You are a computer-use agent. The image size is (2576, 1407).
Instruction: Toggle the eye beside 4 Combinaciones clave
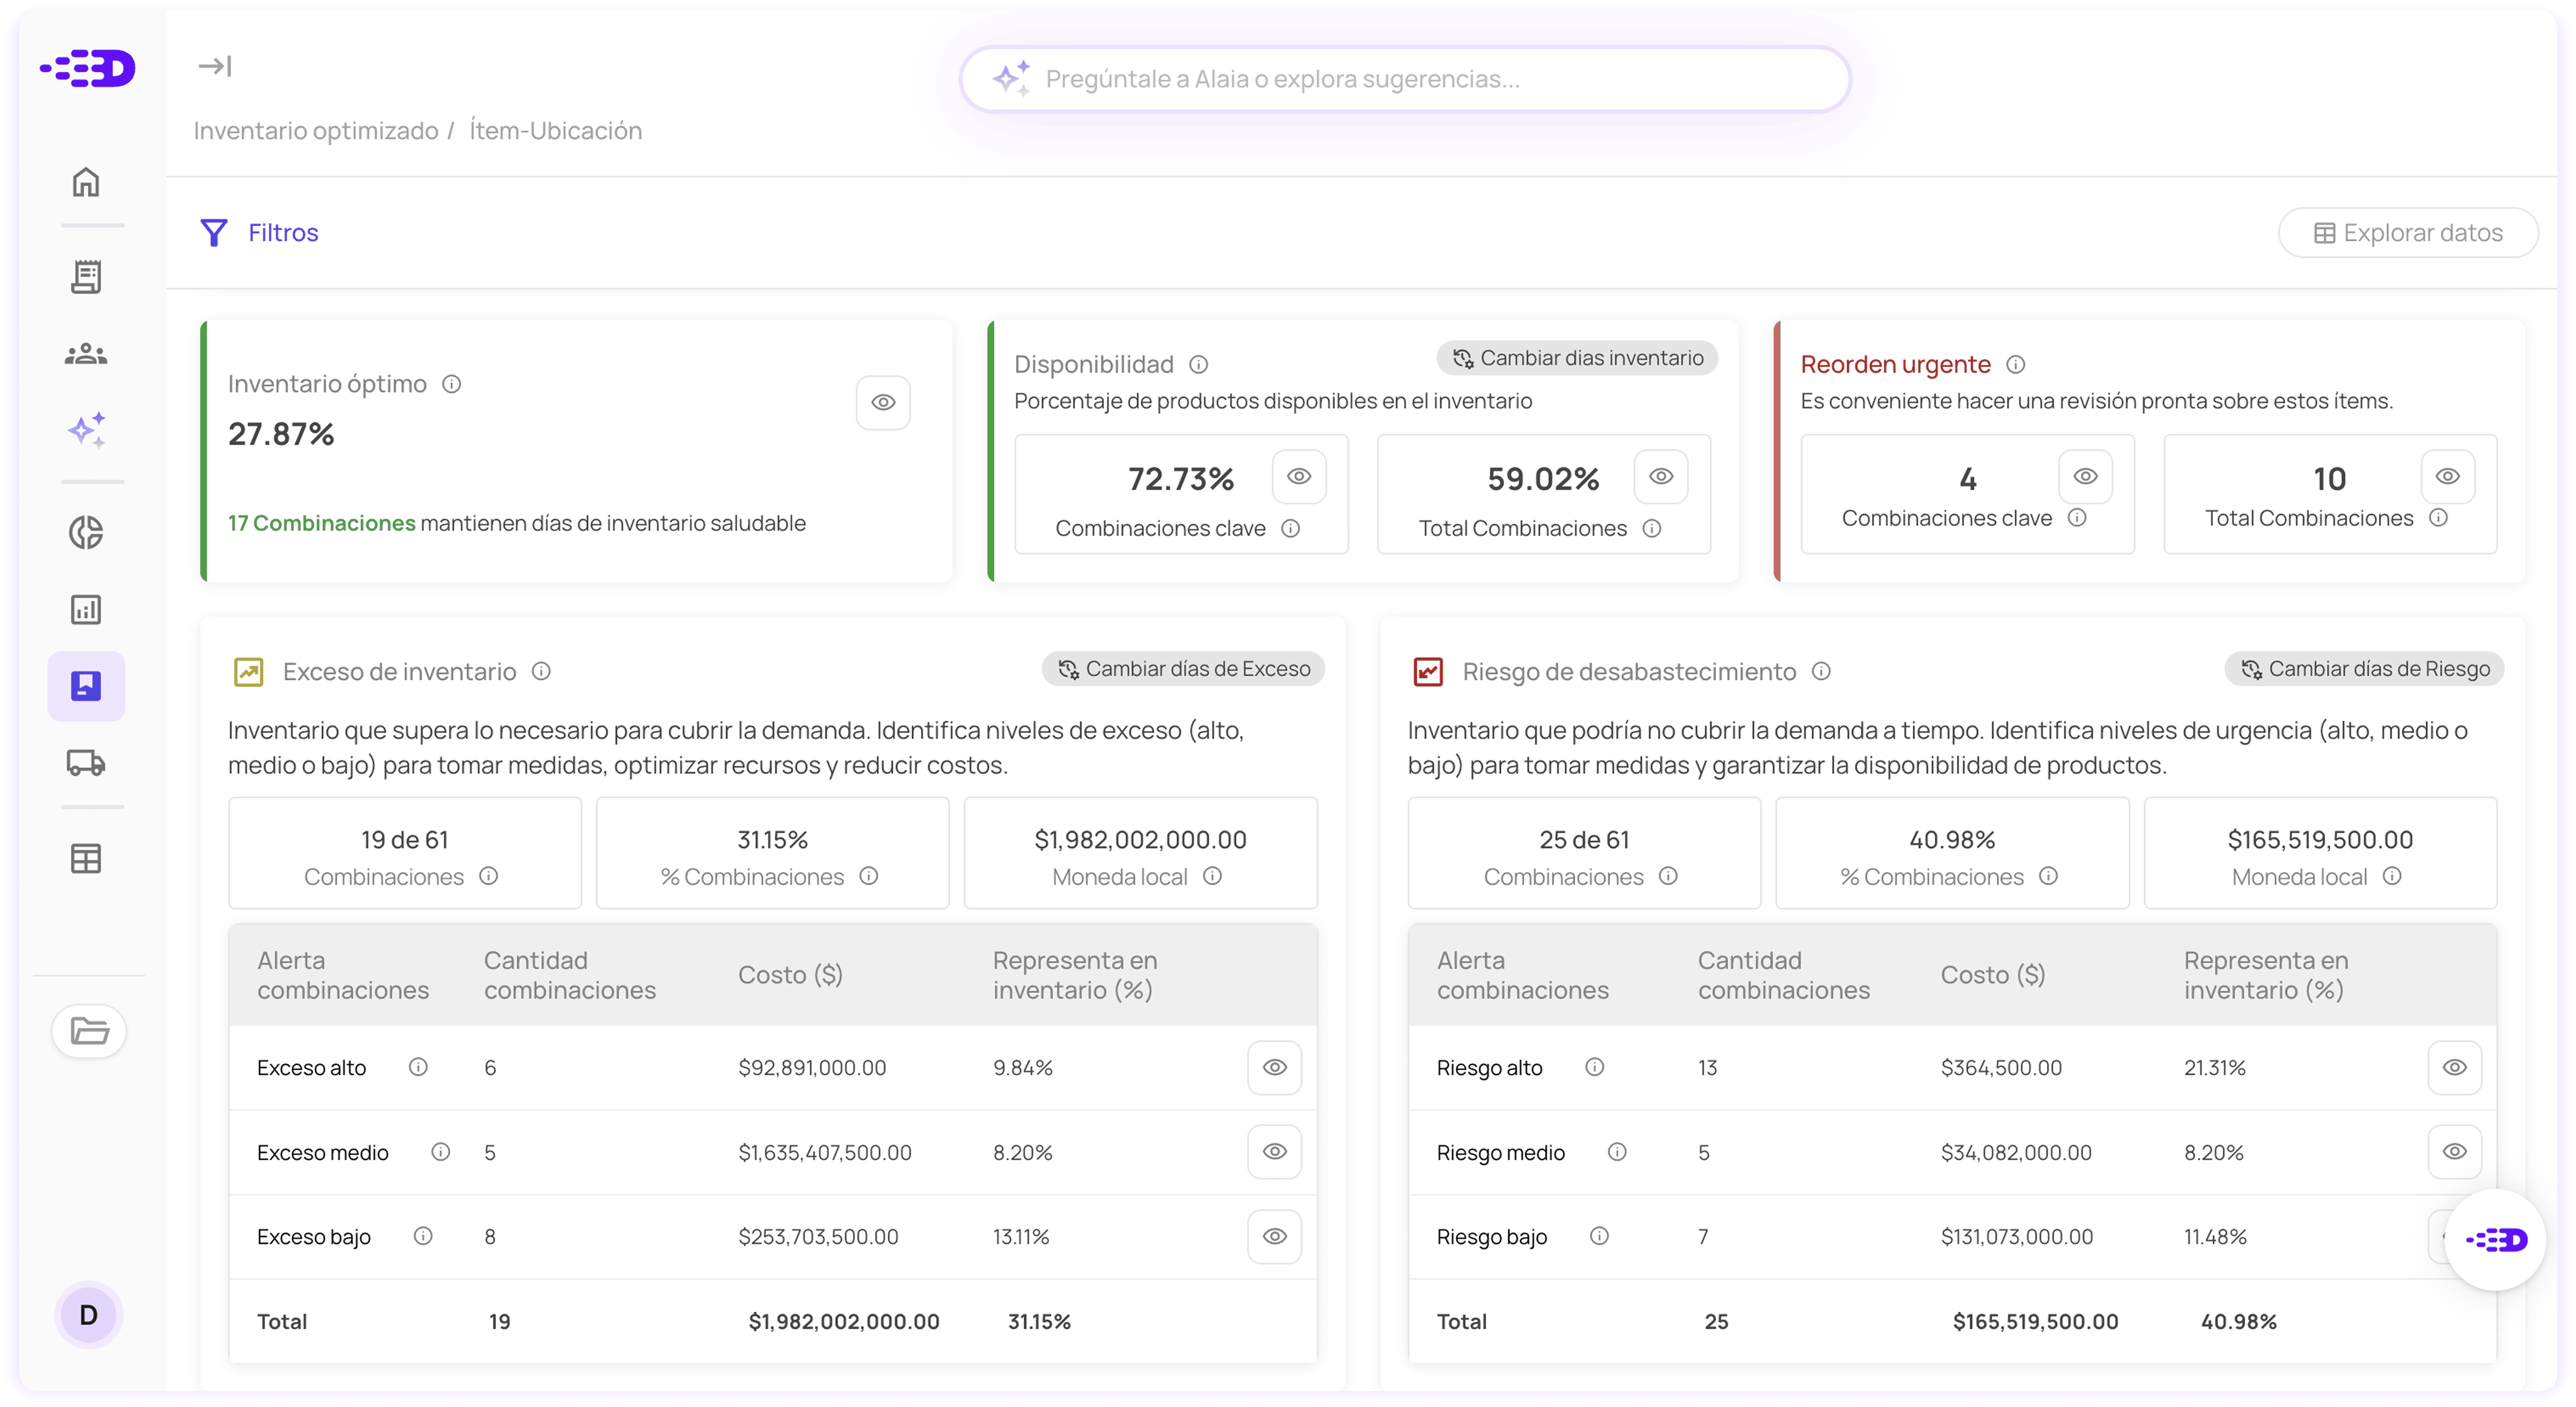click(x=2085, y=476)
